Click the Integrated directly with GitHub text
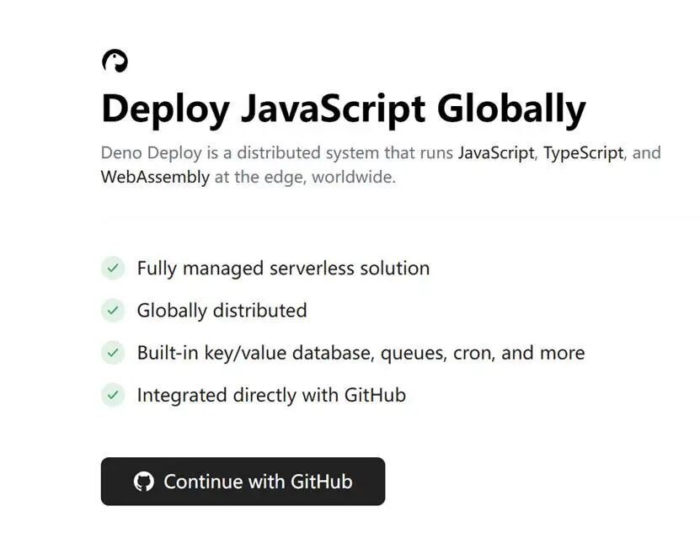The image size is (700, 554). [x=271, y=395]
